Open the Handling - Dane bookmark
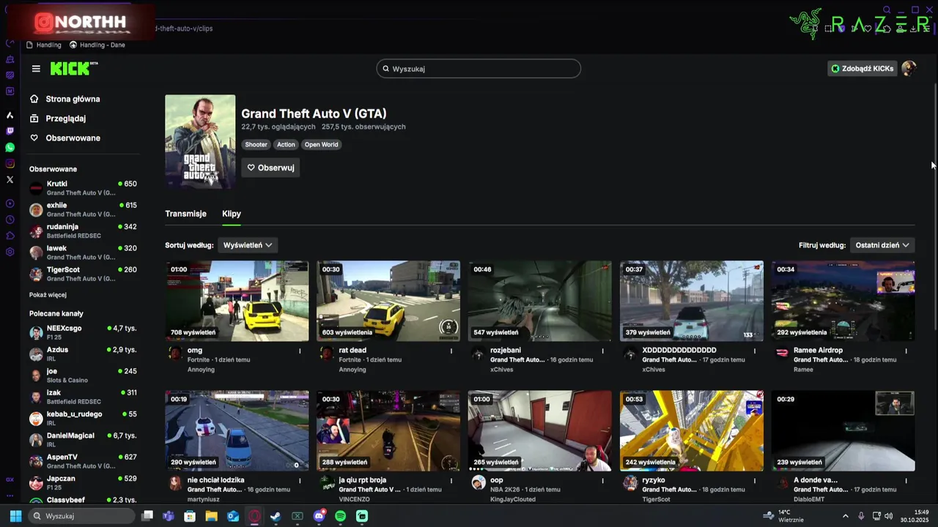The width and height of the screenshot is (938, 527). 97,45
